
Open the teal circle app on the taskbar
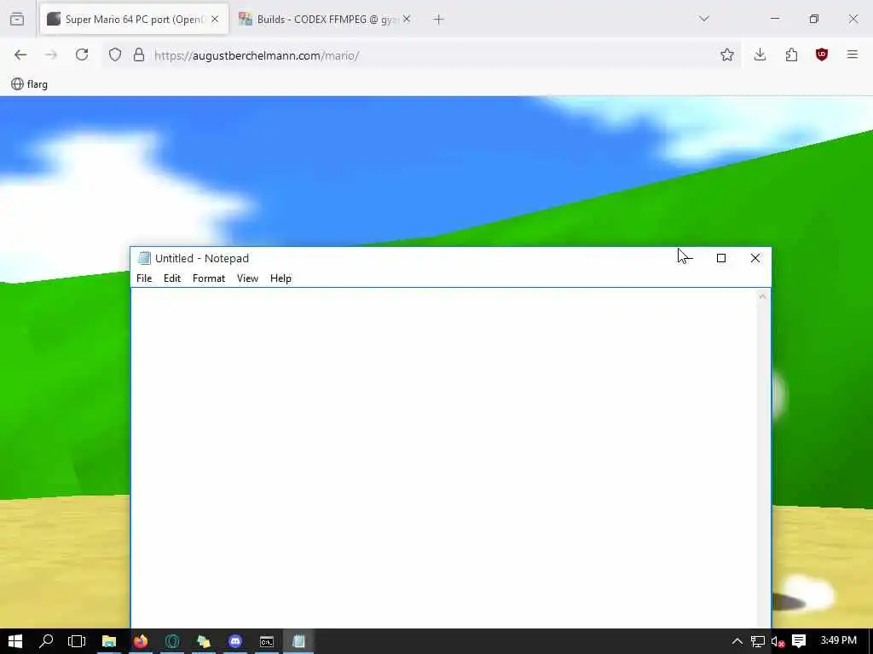[172, 641]
